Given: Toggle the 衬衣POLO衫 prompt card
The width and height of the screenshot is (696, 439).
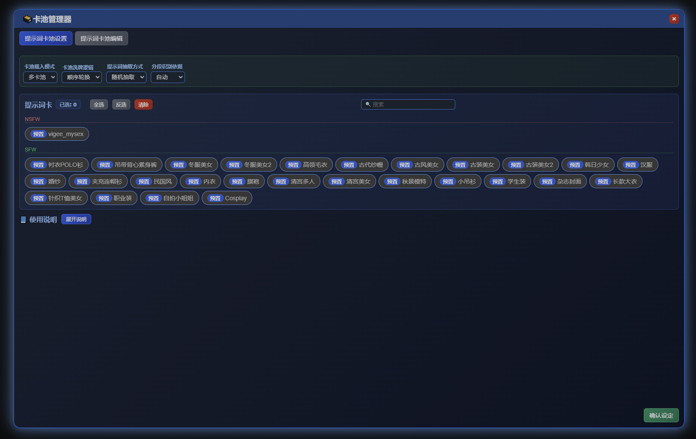Looking at the screenshot, I should point(57,165).
